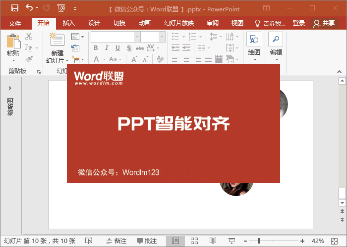Screen dimensions: 347x247
Task: Switch to Reading view in status bar
Action: point(213,241)
